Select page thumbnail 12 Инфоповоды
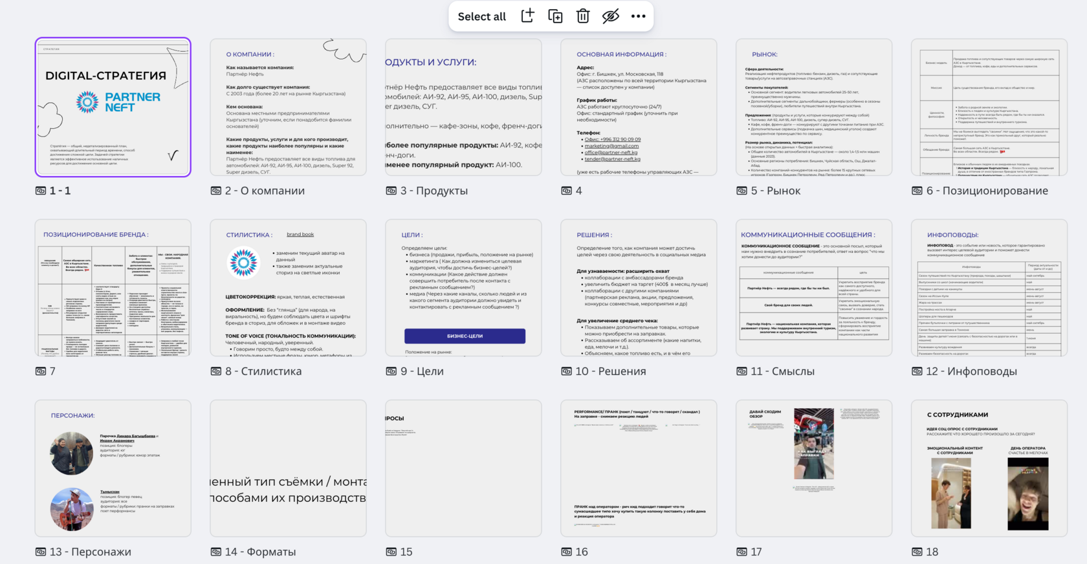1087x564 pixels. point(989,288)
